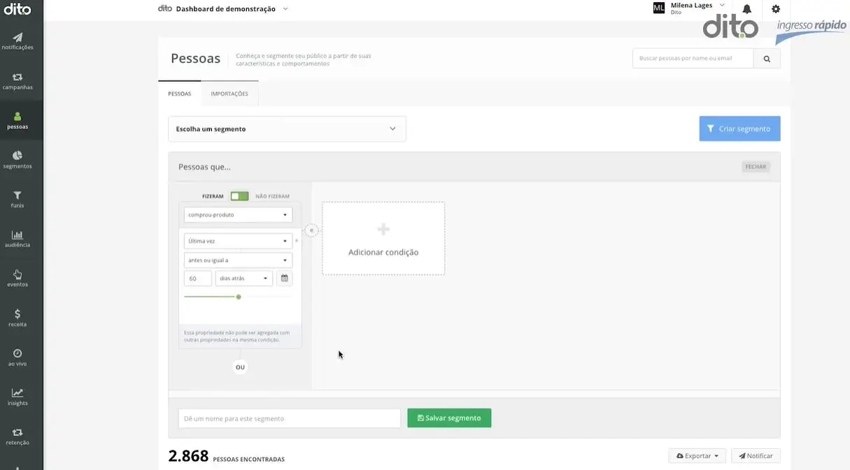Image resolution: width=850 pixels, height=470 pixels.
Task: Open the Escolha um segmento dropdown
Action: point(287,129)
